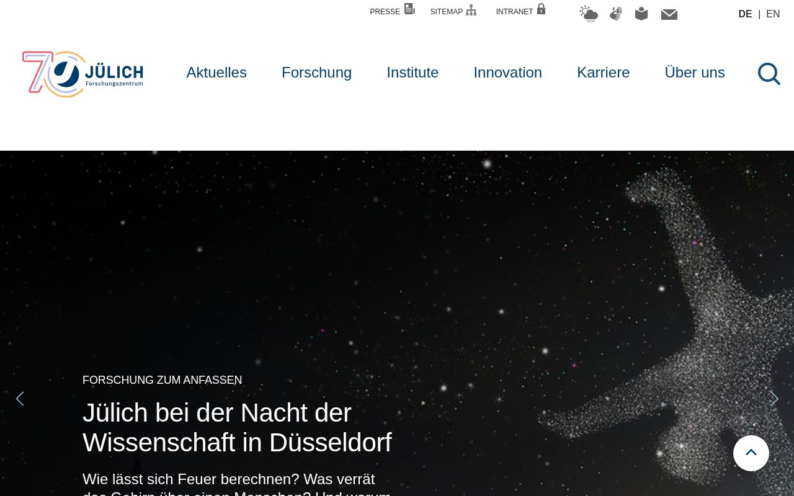Open headline Jülich bei der Nacht der Wissenschaft
Image resolution: width=794 pixels, height=496 pixels.
[x=237, y=428]
